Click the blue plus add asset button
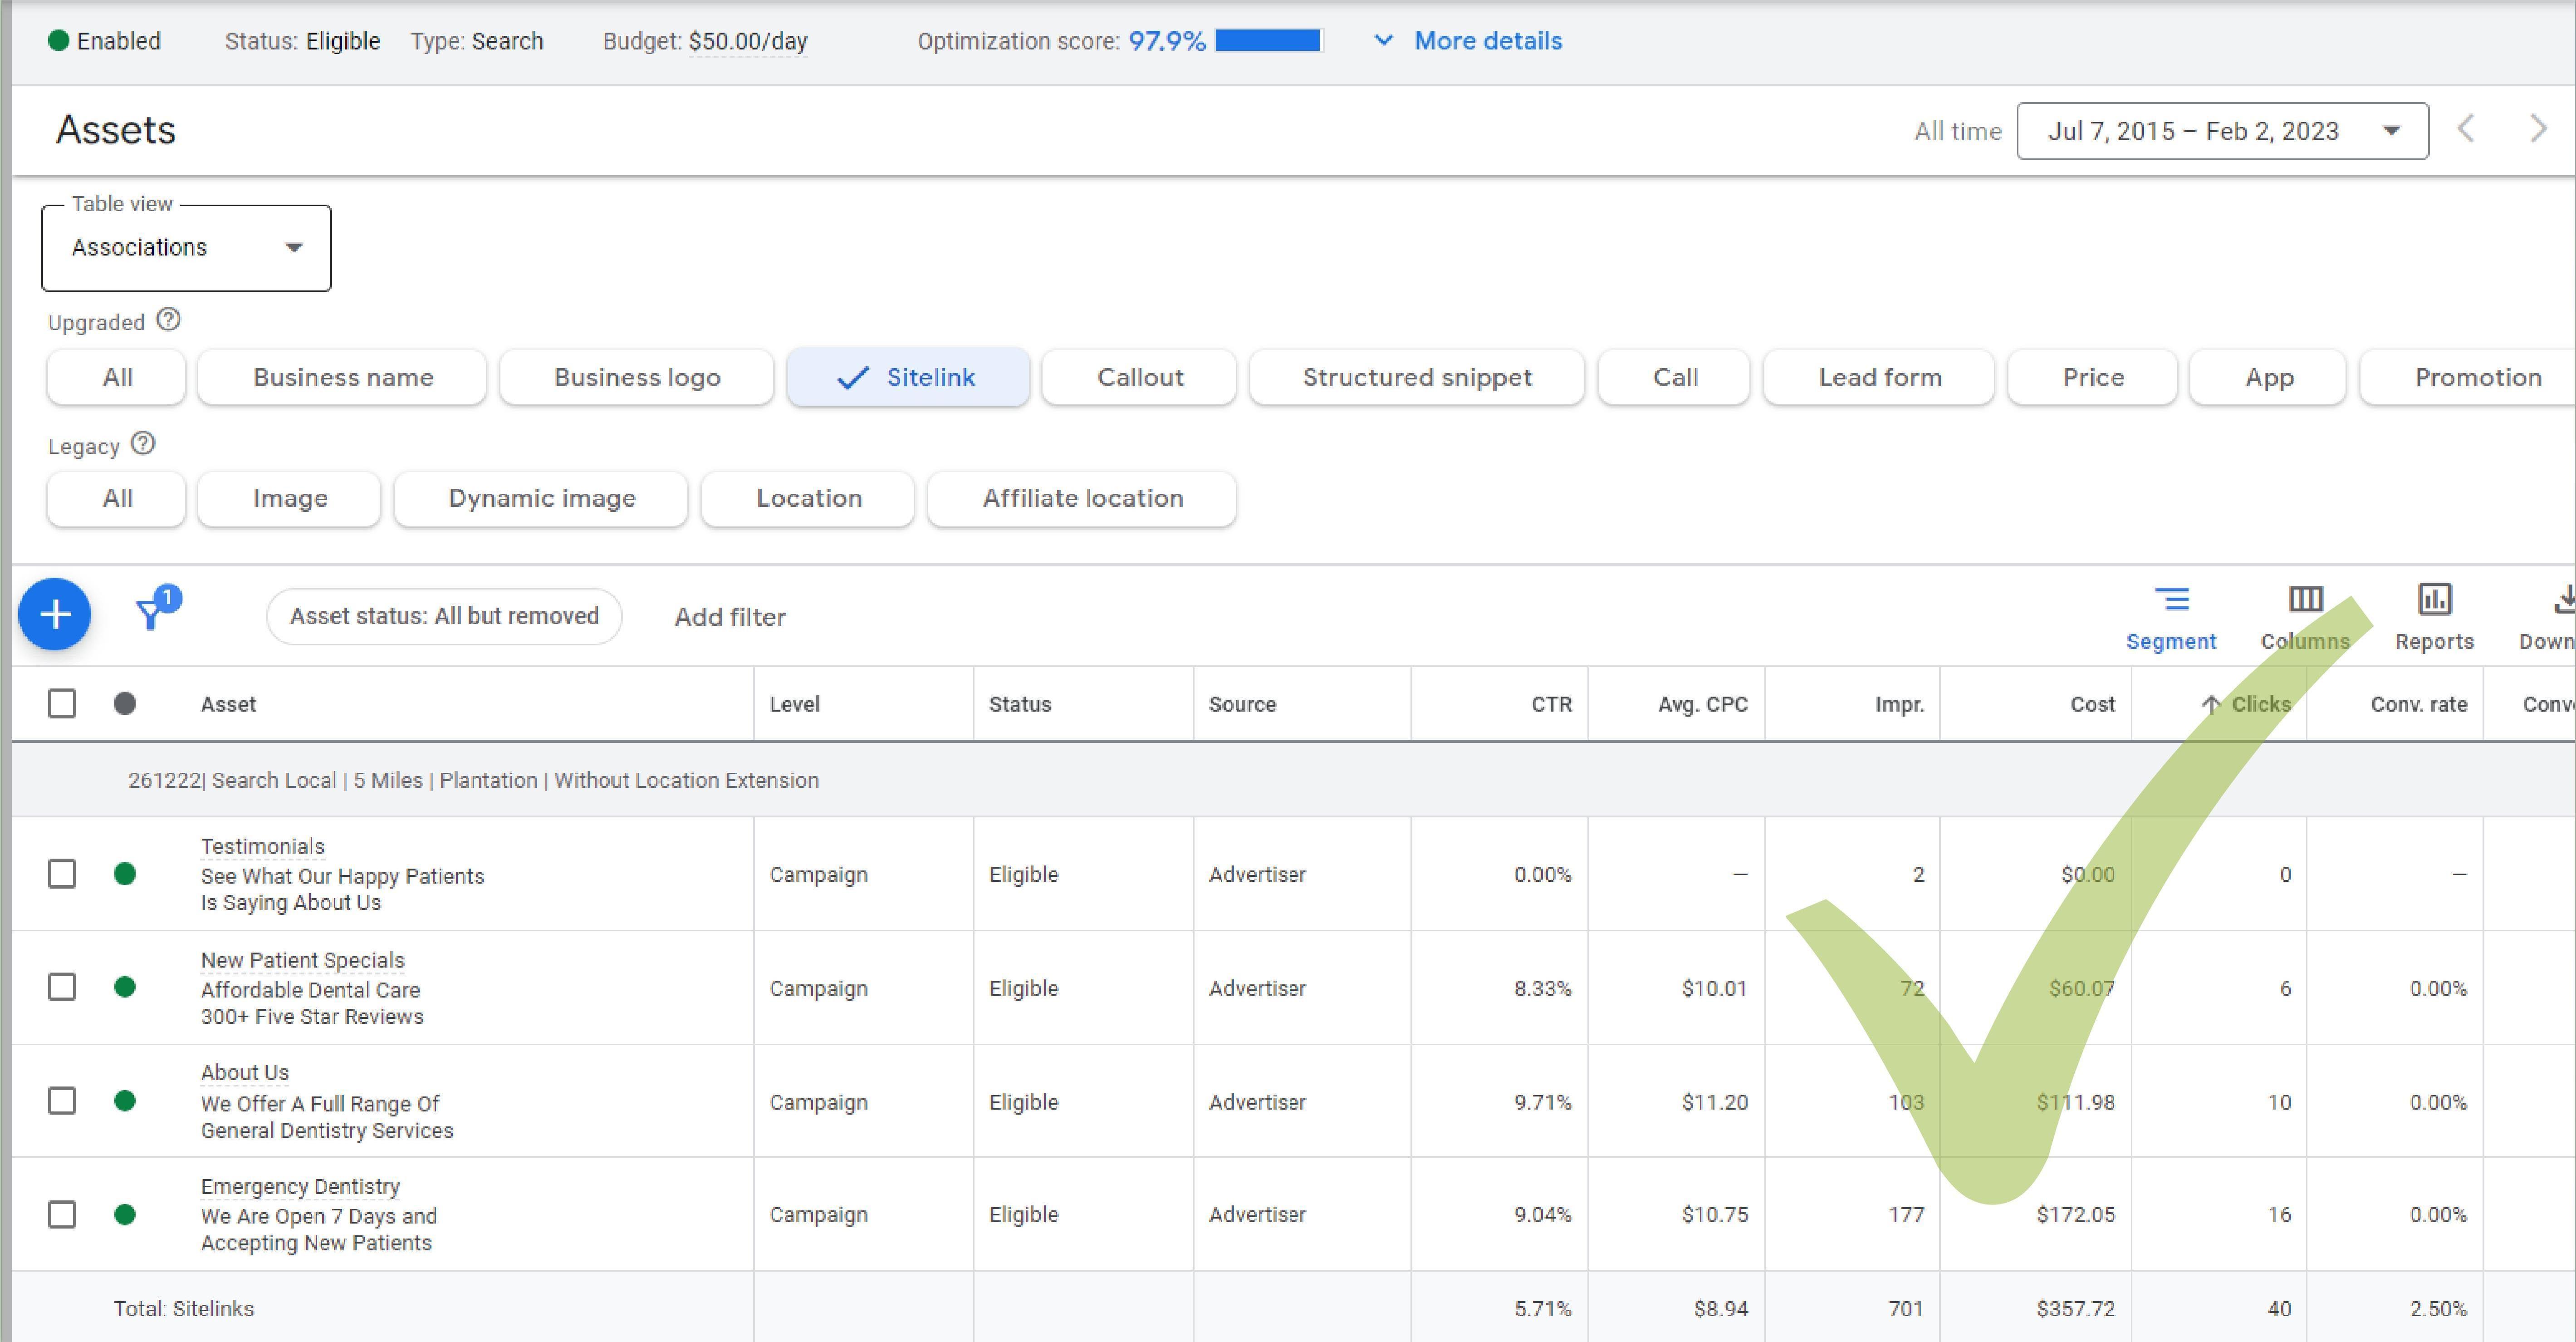The width and height of the screenshot is (2576, 1342). point(55,614)
